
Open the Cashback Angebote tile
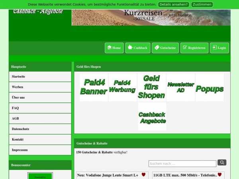(x=152, y=117)
